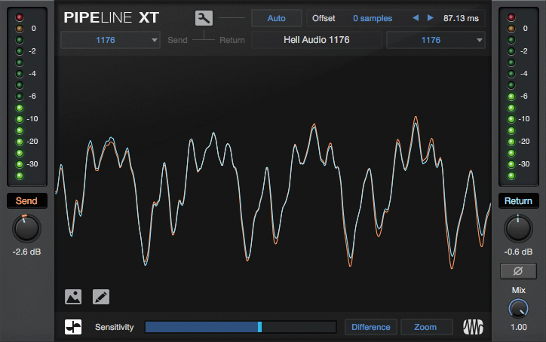
Task: Click the Sensitivity slider handle
Action: (259, 327)
